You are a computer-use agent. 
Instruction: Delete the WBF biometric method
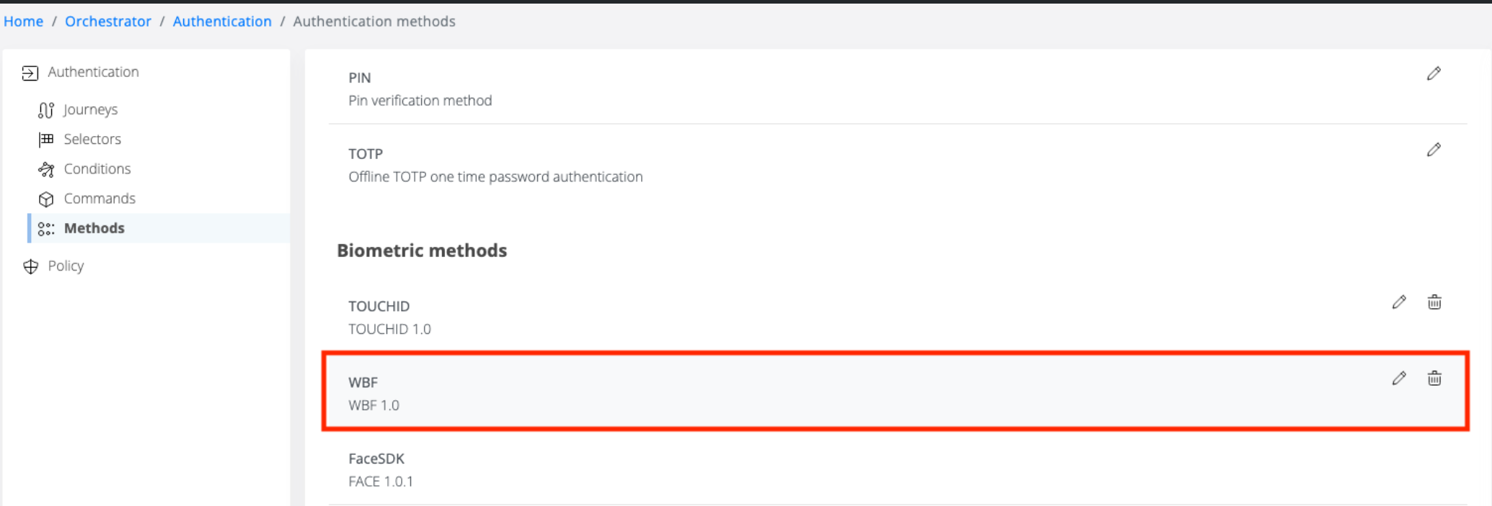coord(1434,379)
